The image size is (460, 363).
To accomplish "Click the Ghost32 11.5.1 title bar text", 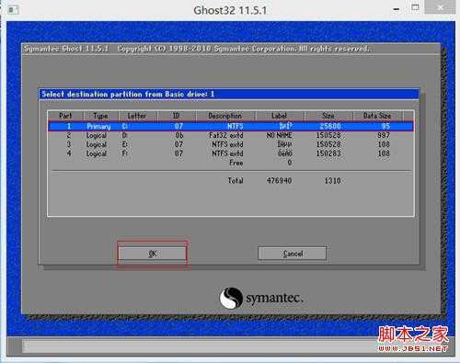I will (230, 10).
